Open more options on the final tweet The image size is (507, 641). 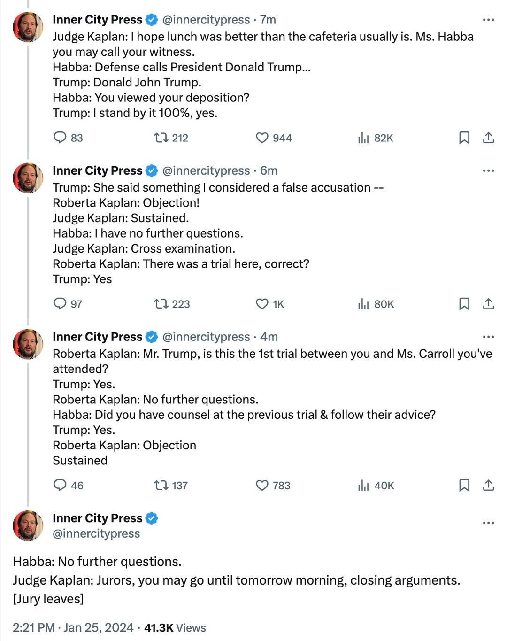tap(489, 523)
